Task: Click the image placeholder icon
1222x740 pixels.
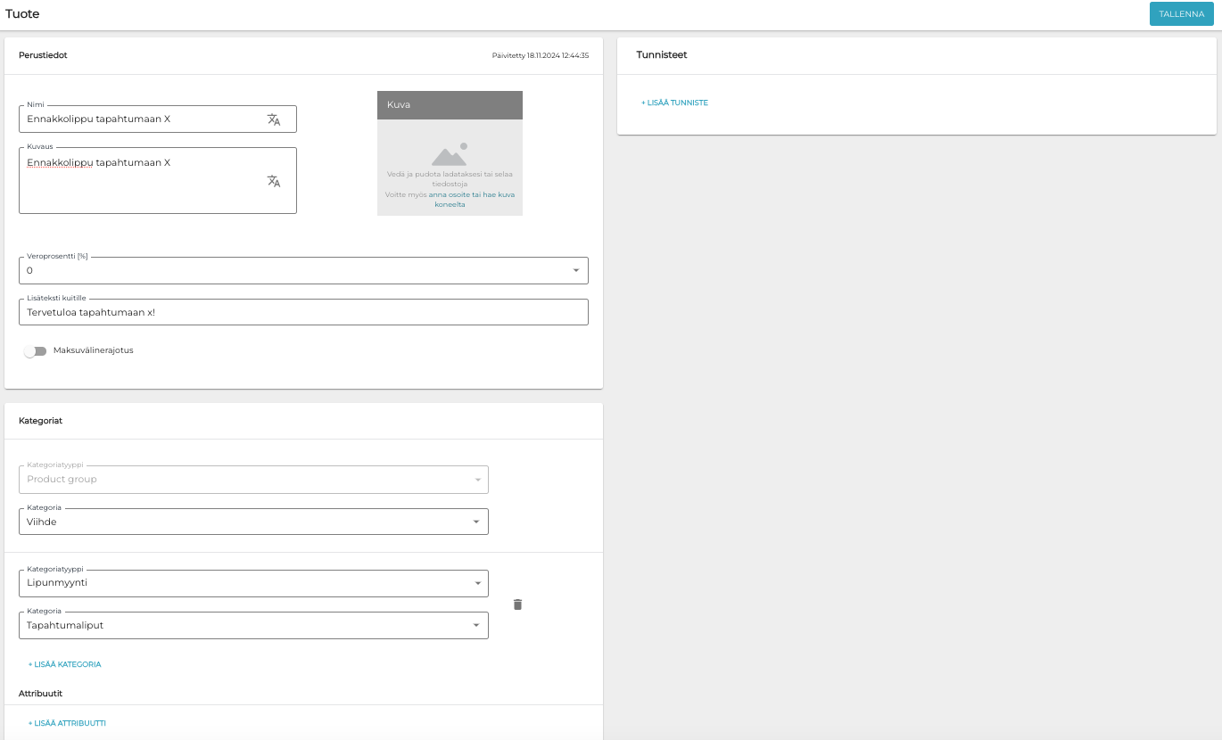Action: point(450,155)
